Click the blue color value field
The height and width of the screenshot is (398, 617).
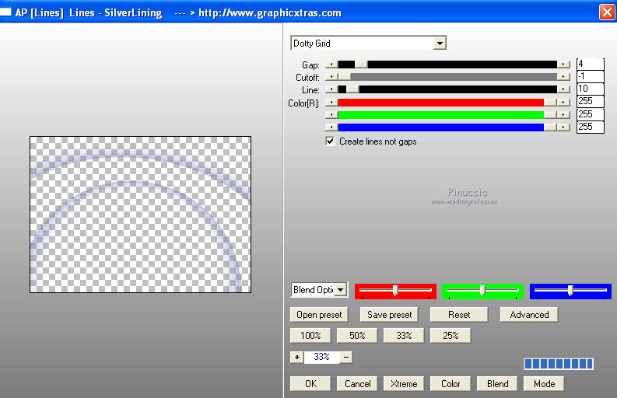(x=591, y=127)
